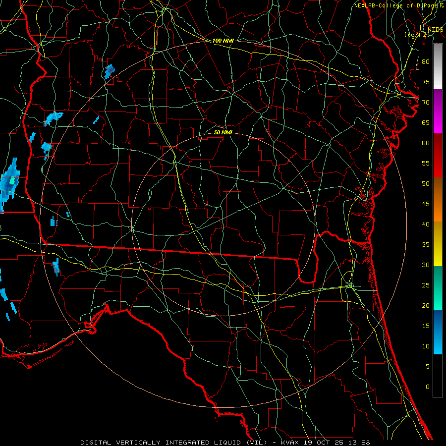Click the 55 value on the VIL scale
The width and height of the screenshot is (446, 446).
(x=426, y=163)
